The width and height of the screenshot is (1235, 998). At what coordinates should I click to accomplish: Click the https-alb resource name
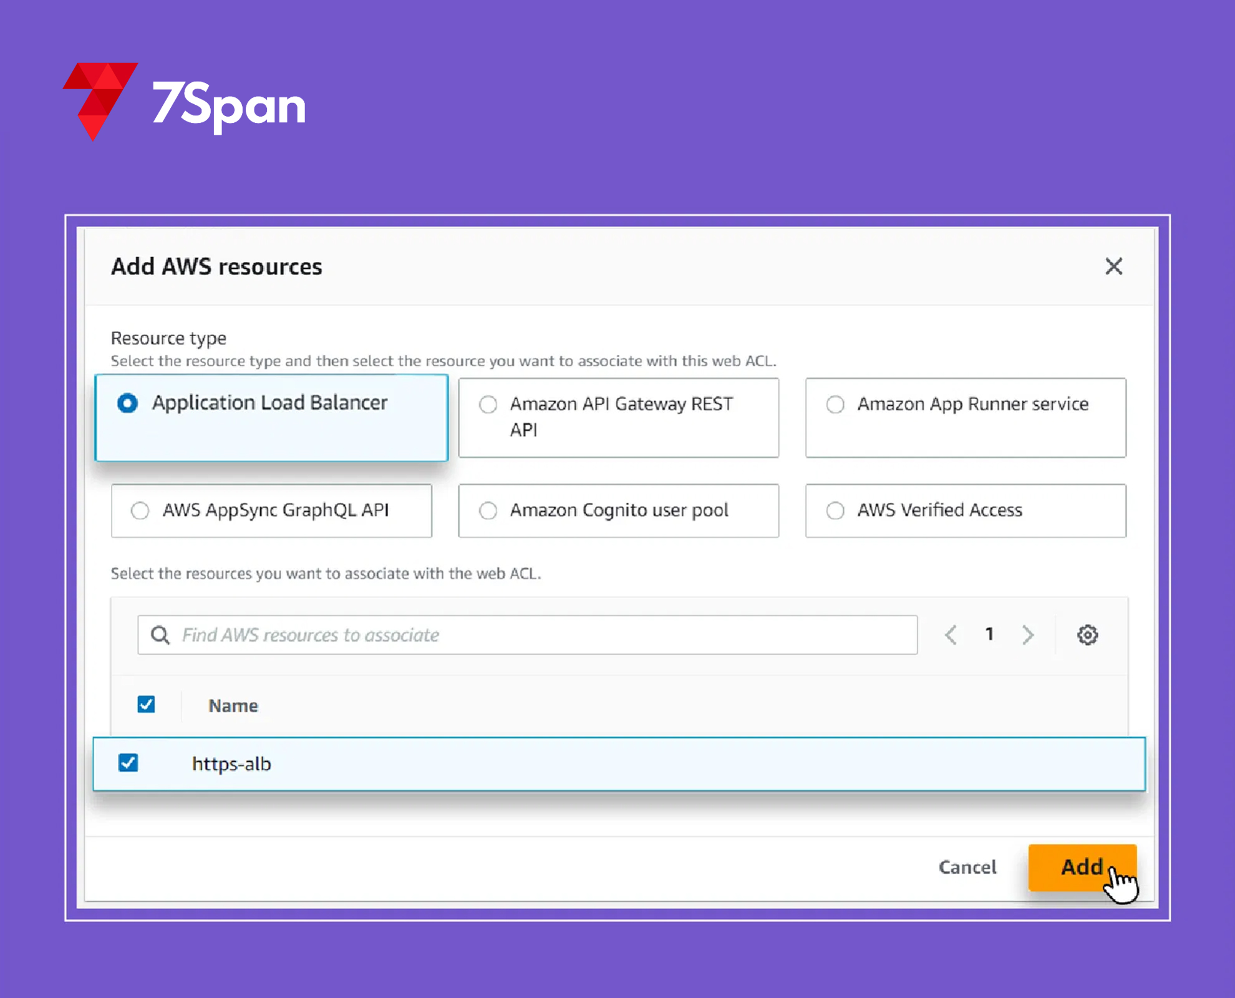tap(231, 763)
